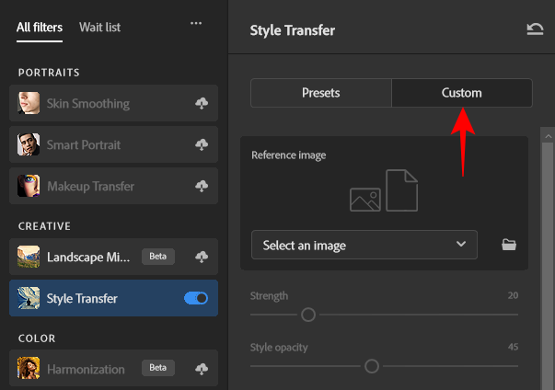555x390 pixels.
Task: Download the Skin Smoothing filter via cloud icon
Action: coord(202,103)
